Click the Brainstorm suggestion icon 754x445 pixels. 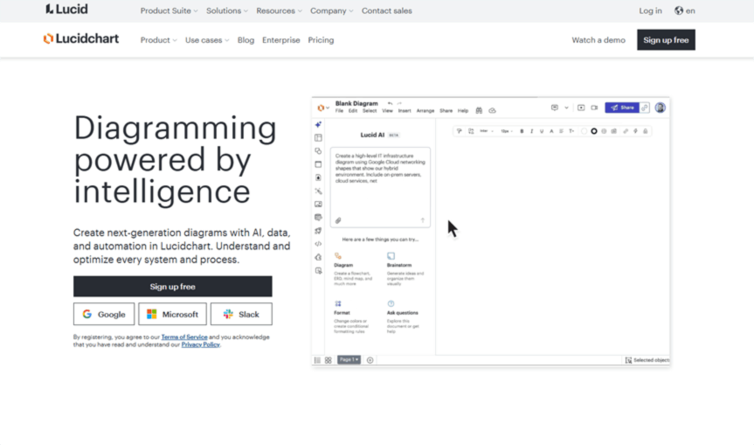(391, 256)
